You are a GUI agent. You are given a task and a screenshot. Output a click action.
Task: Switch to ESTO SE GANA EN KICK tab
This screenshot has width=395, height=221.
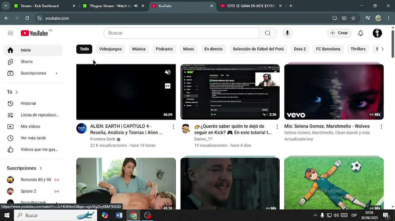pyautogui.click(x=251, y=6)
